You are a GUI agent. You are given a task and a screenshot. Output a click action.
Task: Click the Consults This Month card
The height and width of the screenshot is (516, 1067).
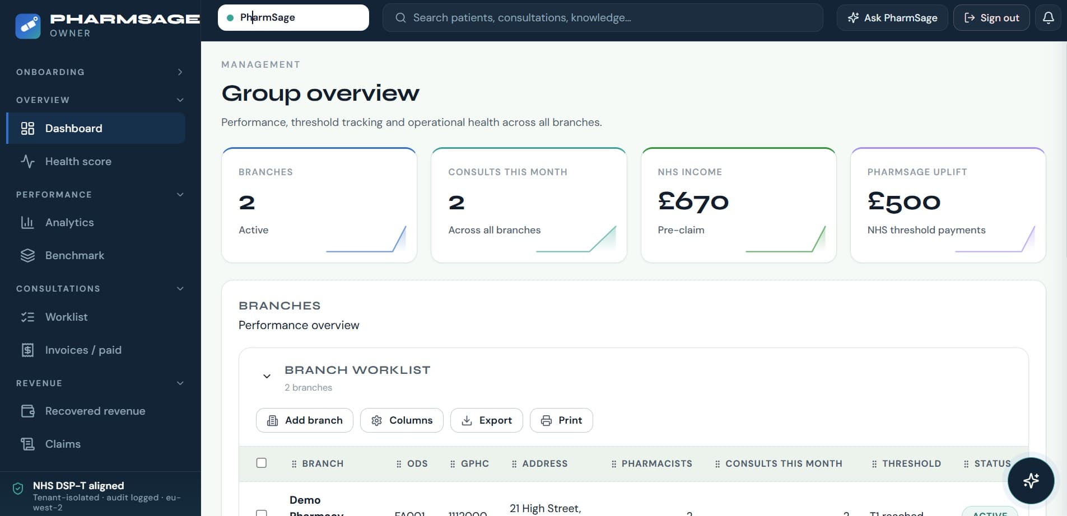pos(529,205)
